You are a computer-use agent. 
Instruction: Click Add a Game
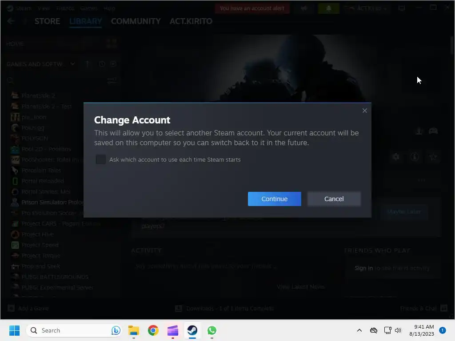click(x=28, y=308)
